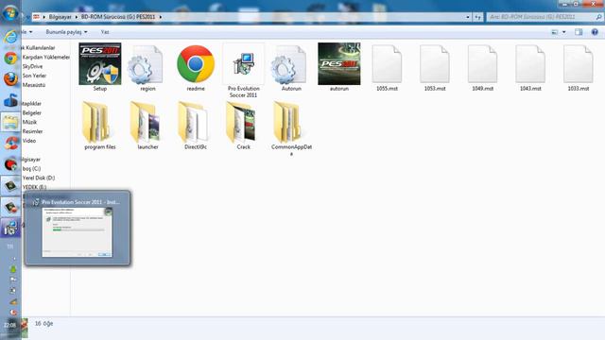
Task: Expand the Bilgisayar breadcrumb arrow
Action: click(77, 17)
